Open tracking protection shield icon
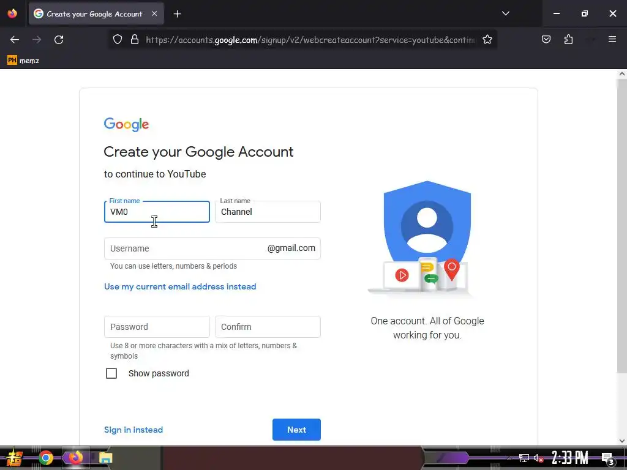 (x=117, y=40)
